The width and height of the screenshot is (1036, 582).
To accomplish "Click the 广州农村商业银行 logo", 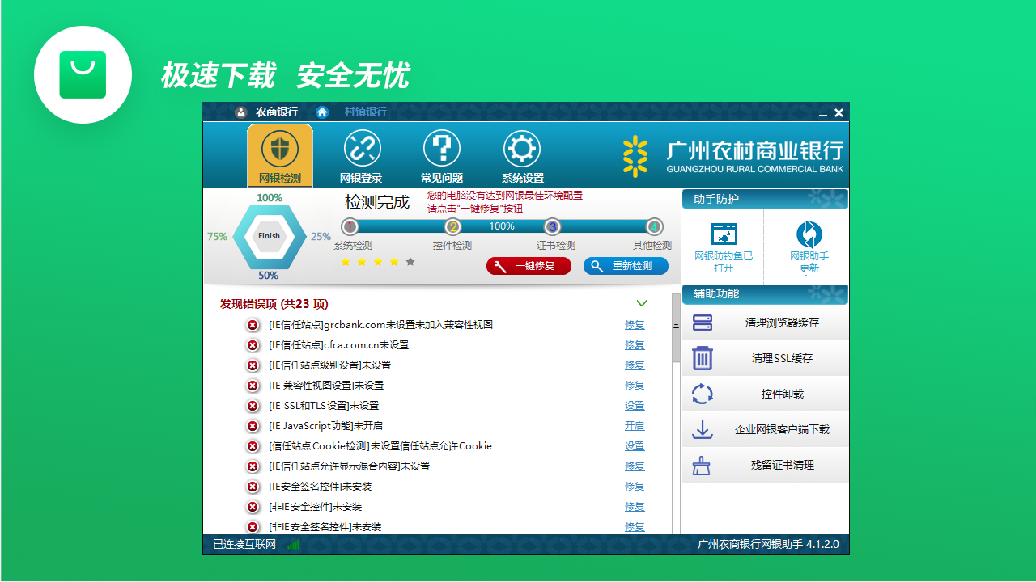I will click(732, 155).
